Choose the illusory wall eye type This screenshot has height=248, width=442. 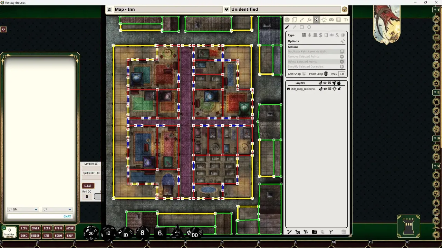[332, 35]
